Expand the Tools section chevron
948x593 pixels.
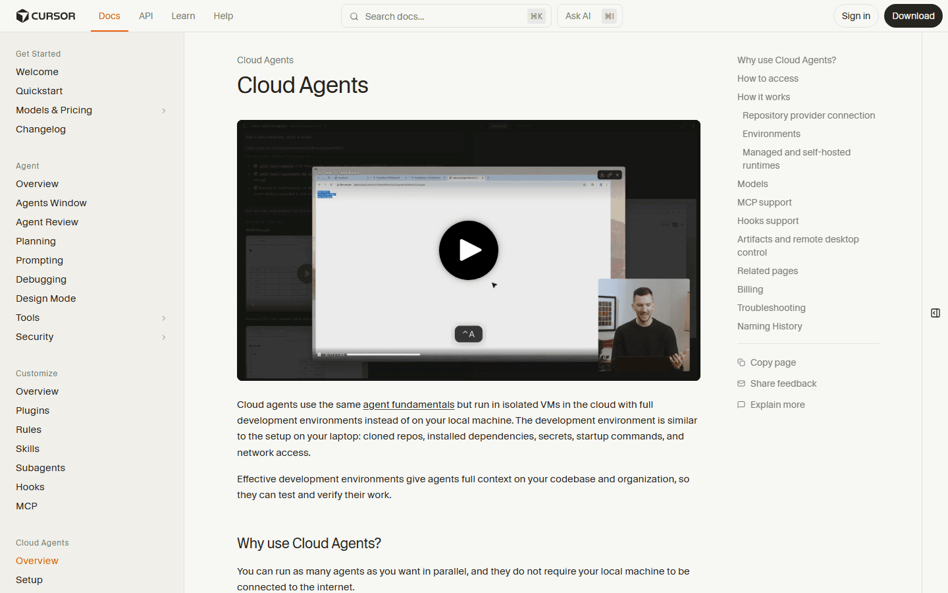tap(164, 318)
